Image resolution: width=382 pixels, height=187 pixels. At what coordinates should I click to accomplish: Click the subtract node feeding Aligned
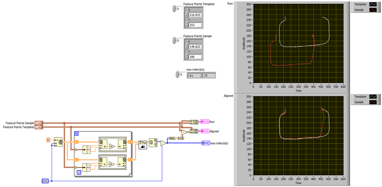[x=184, y=132]
